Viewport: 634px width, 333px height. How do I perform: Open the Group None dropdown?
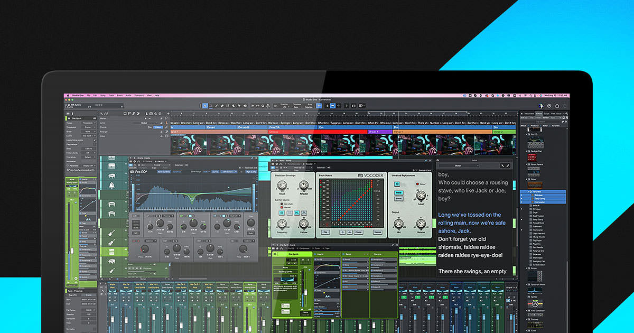tap(88, 132)
